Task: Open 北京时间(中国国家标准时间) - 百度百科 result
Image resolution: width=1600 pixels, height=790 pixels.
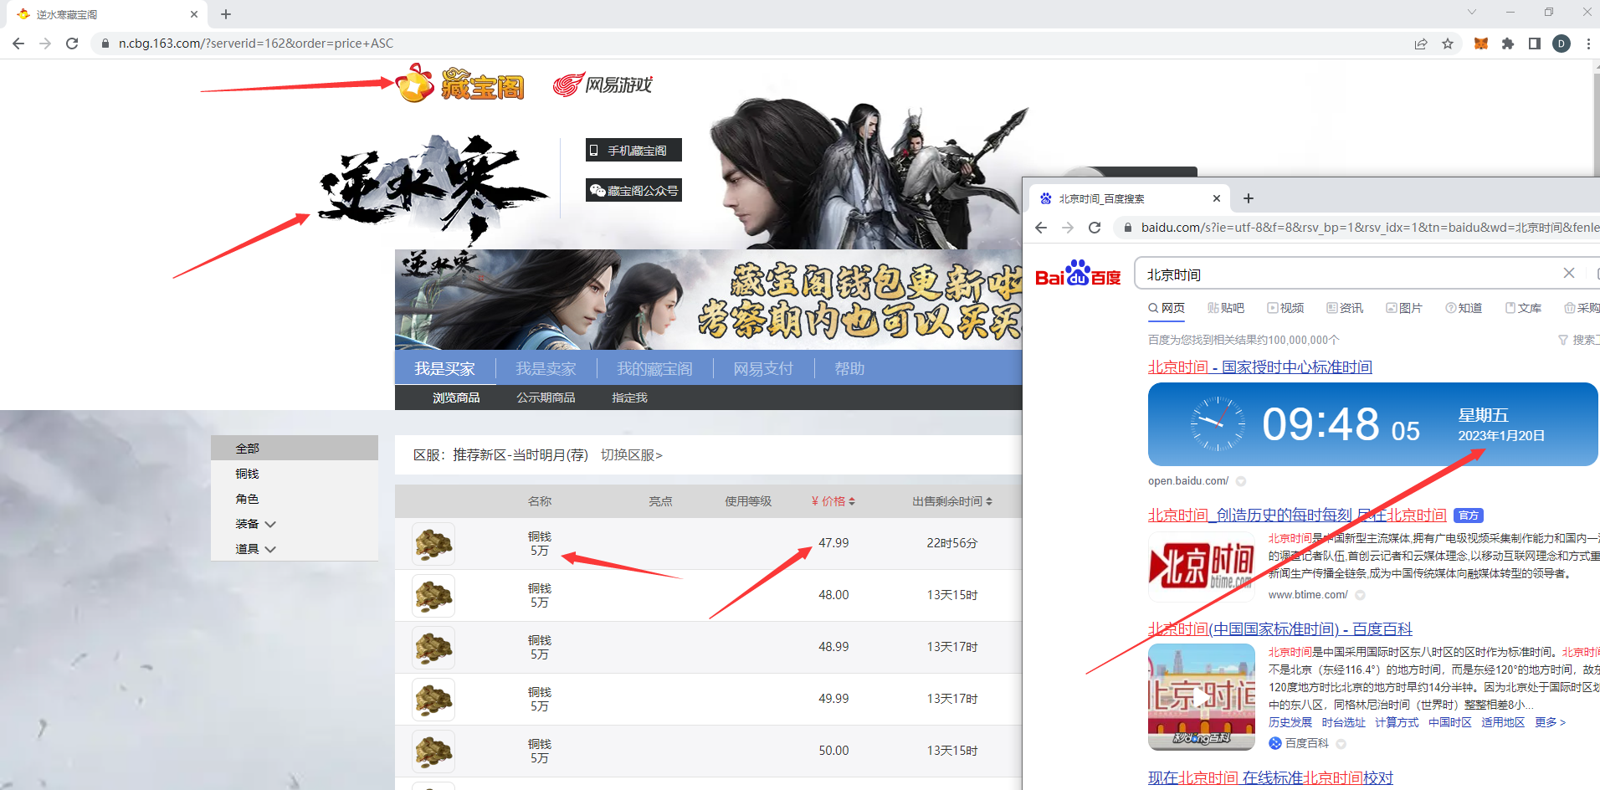Action: pyautogui.click(x=1280, y=629)
